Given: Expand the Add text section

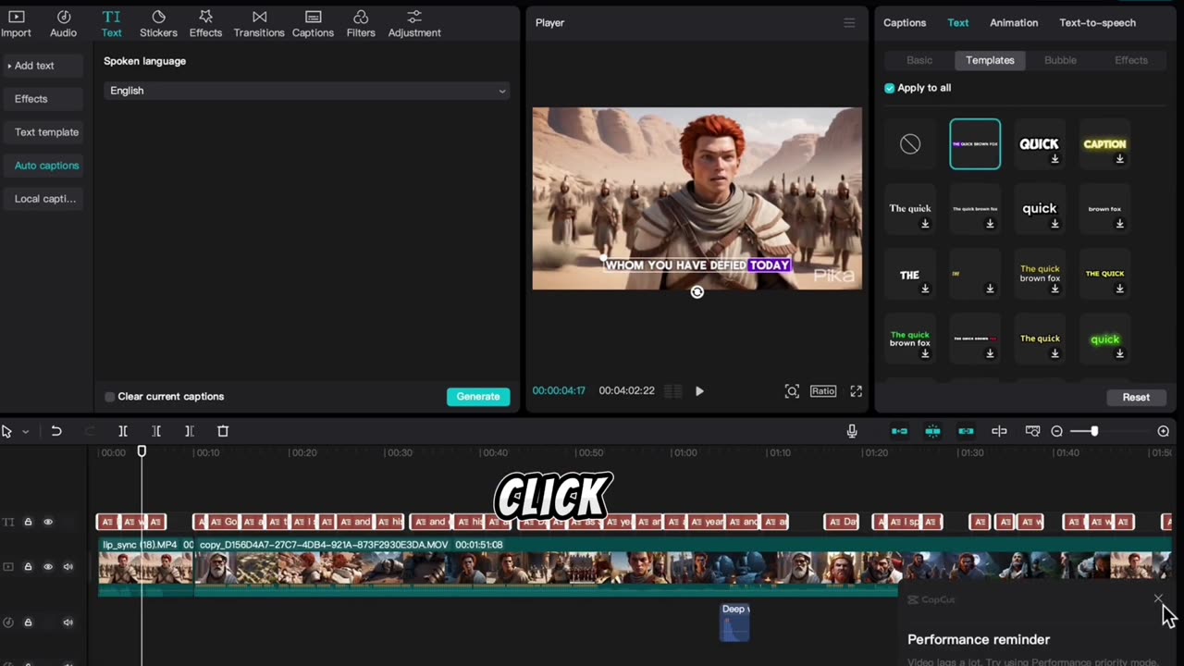Looking at the screenshot, I should pos(43,66).
